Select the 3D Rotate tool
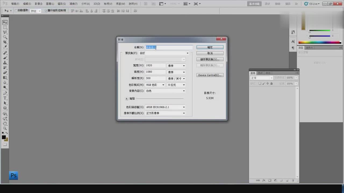The height and width of the screenshot is (193, 344). click(x=5, y=114)
